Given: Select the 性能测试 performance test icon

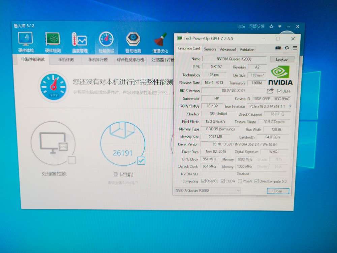Looking at the screenshot, I should (x=106, y=42).
